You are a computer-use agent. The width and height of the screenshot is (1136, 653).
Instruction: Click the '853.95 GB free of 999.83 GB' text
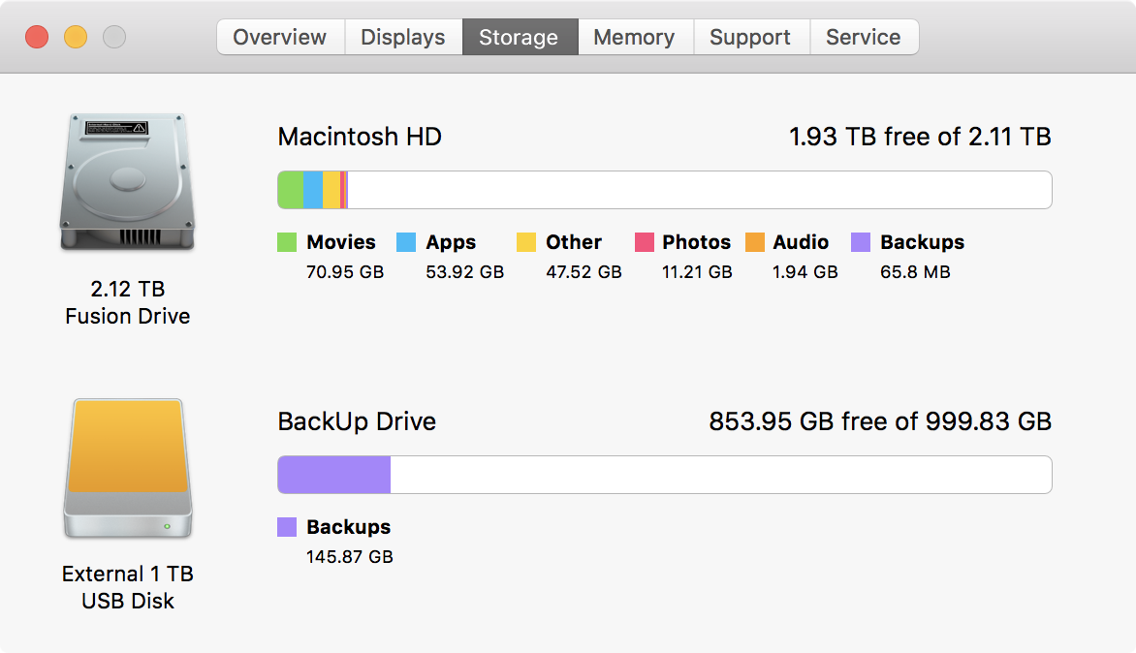tap(880, 421)
